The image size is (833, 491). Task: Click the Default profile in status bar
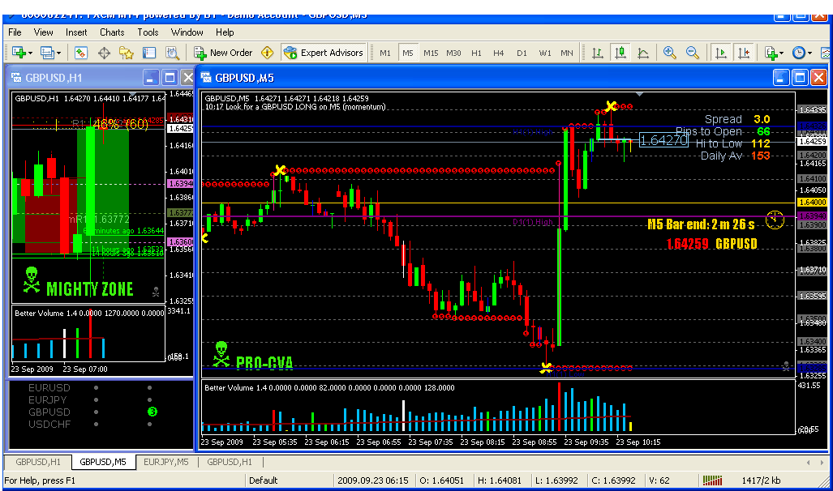pyautogui.click(x=264, y=480)
